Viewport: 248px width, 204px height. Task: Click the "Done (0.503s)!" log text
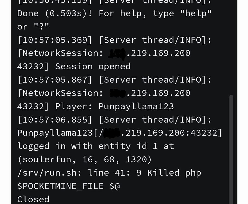coord(55,13)
